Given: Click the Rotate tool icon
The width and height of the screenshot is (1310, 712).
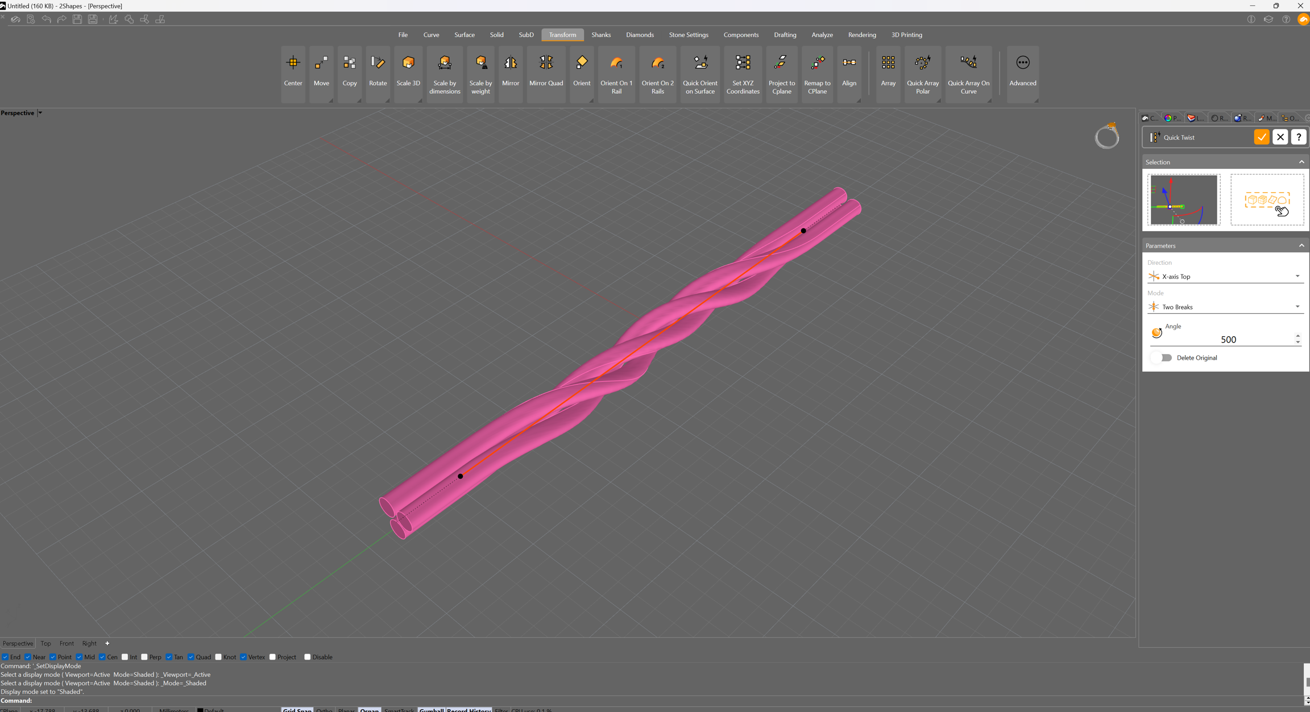Looking at the screenshot, I should [x=378, y=63].
